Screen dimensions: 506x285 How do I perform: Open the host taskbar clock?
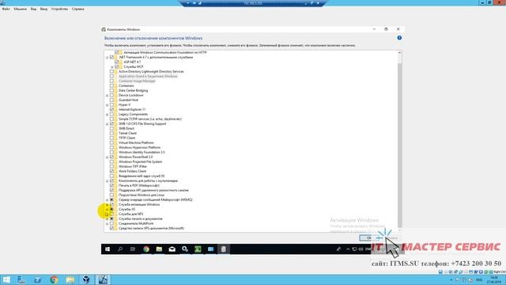point(493,279)
